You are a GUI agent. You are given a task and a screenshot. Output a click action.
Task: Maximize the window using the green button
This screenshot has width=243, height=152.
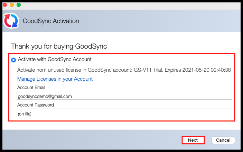pos(19,5)
